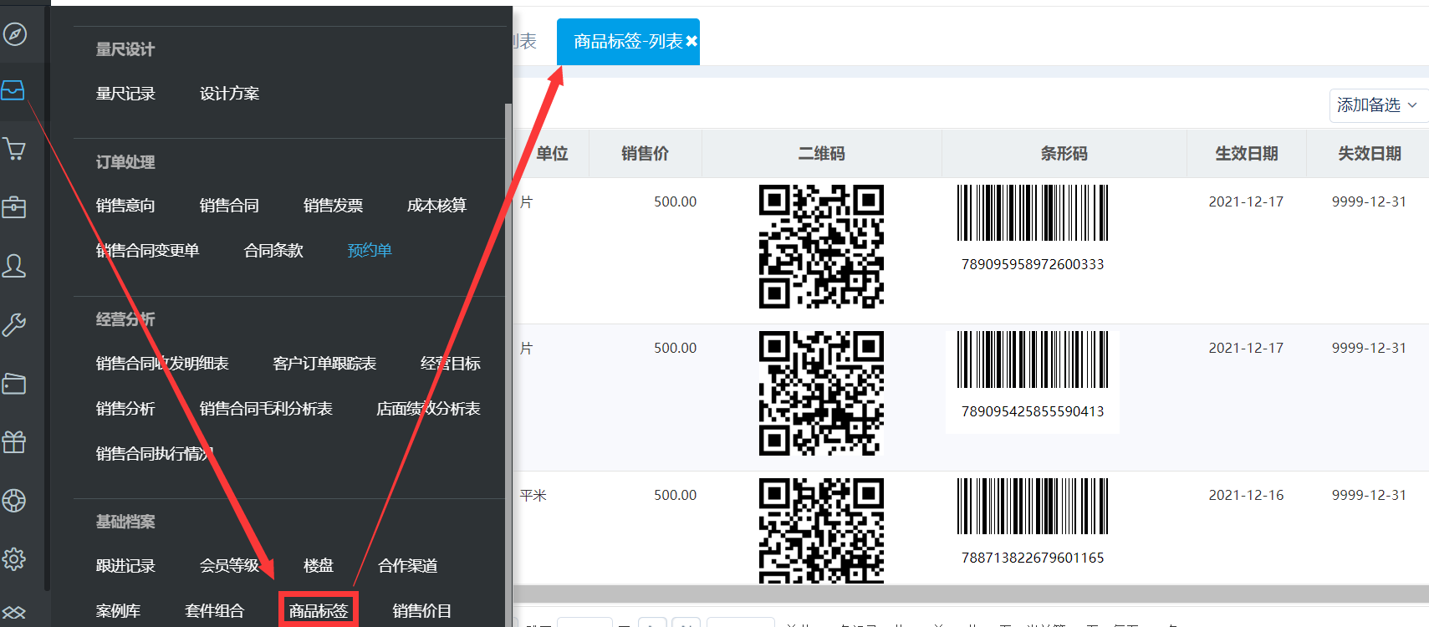The width and height of the screenshot is (1429, 627).
Task: Sort by 生效日期 column header
Action: click(x=1246, y=154)
